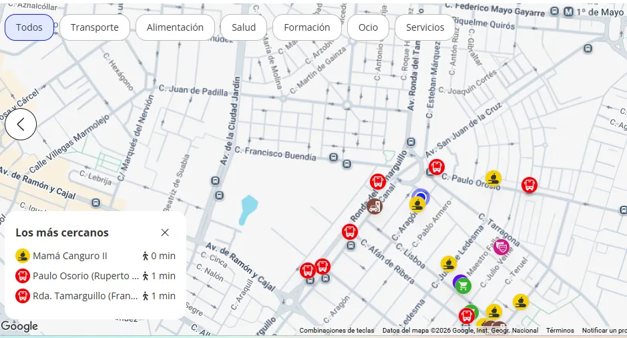Screen dimensions: 627x338
Task: Click red bus marker beside the roundabout
Action: click(x=437, y=166)
